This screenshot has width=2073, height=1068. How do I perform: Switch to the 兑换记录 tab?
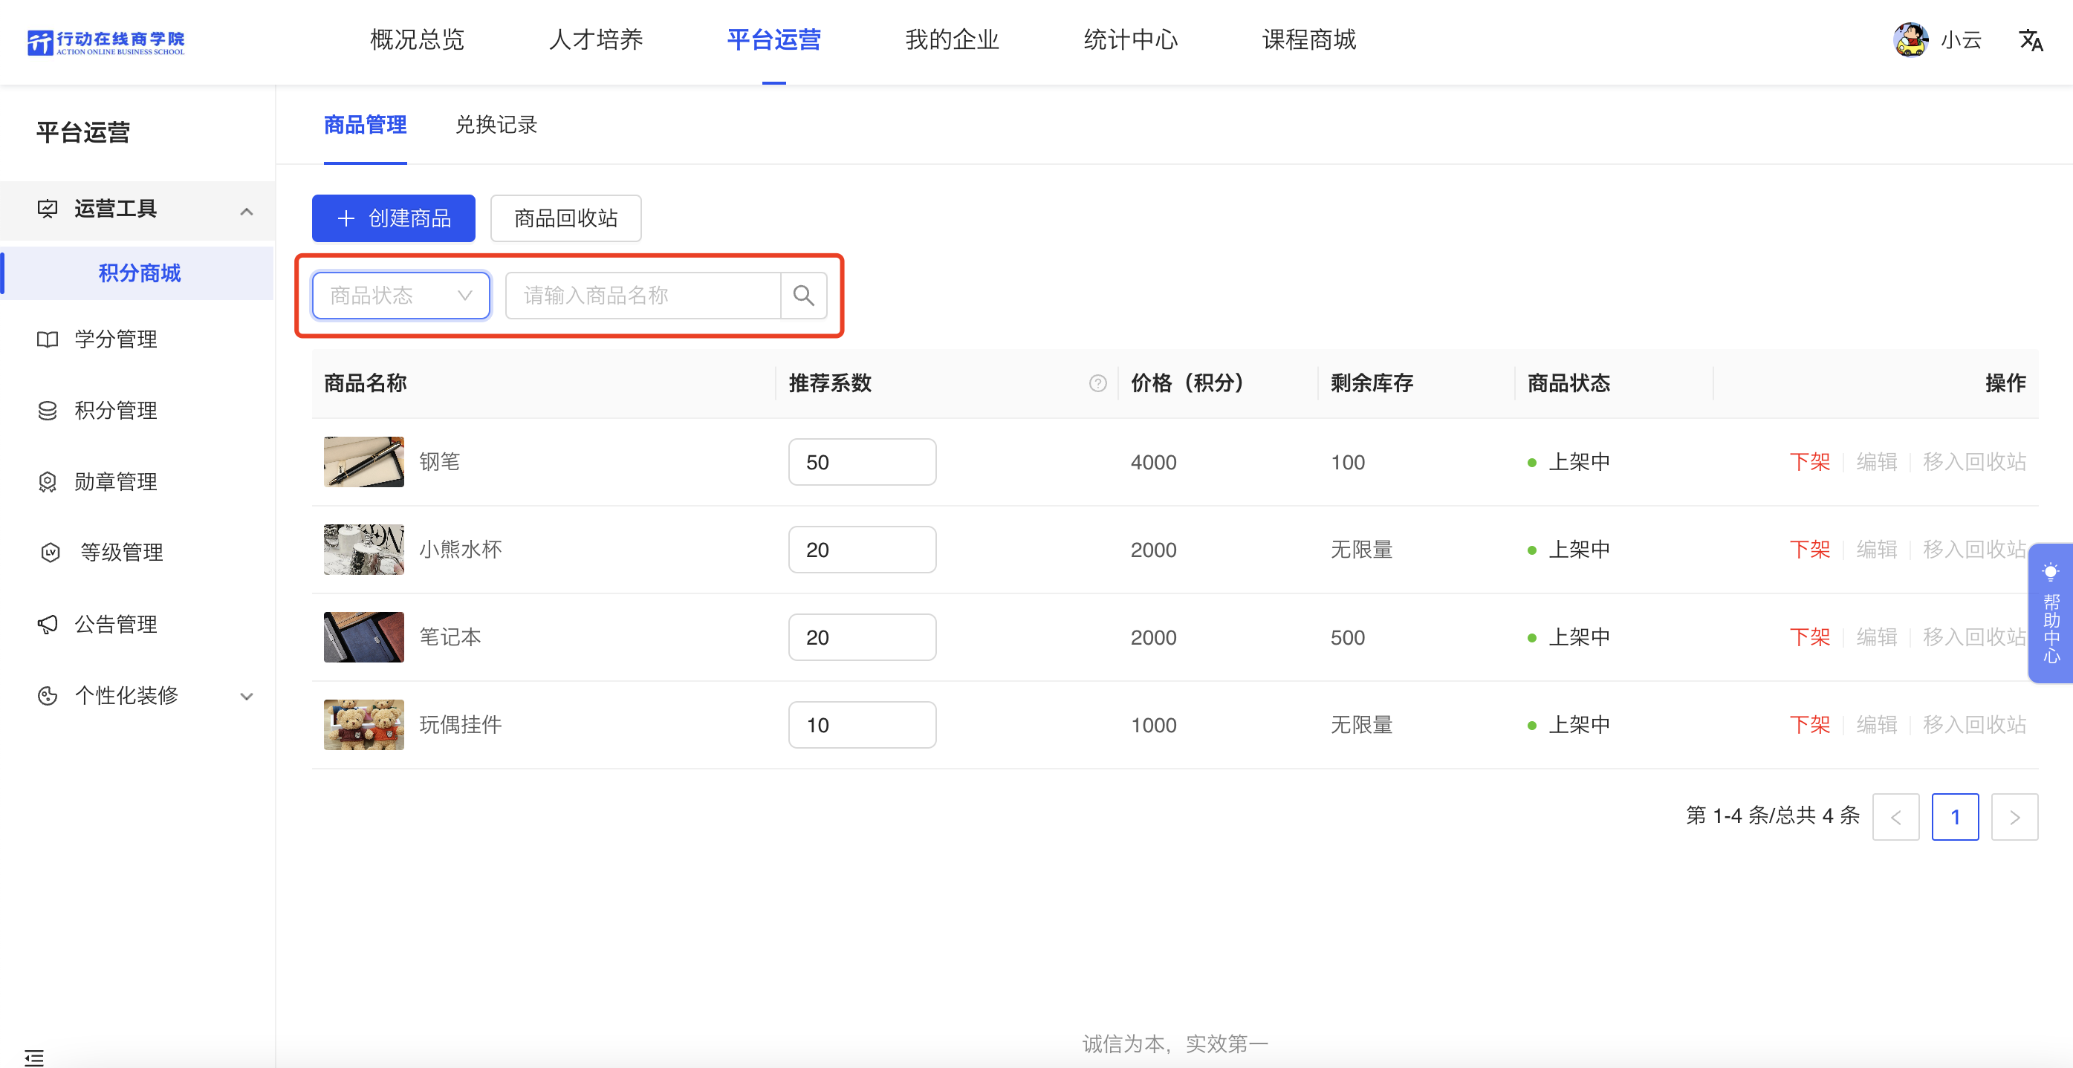point(496,126)
